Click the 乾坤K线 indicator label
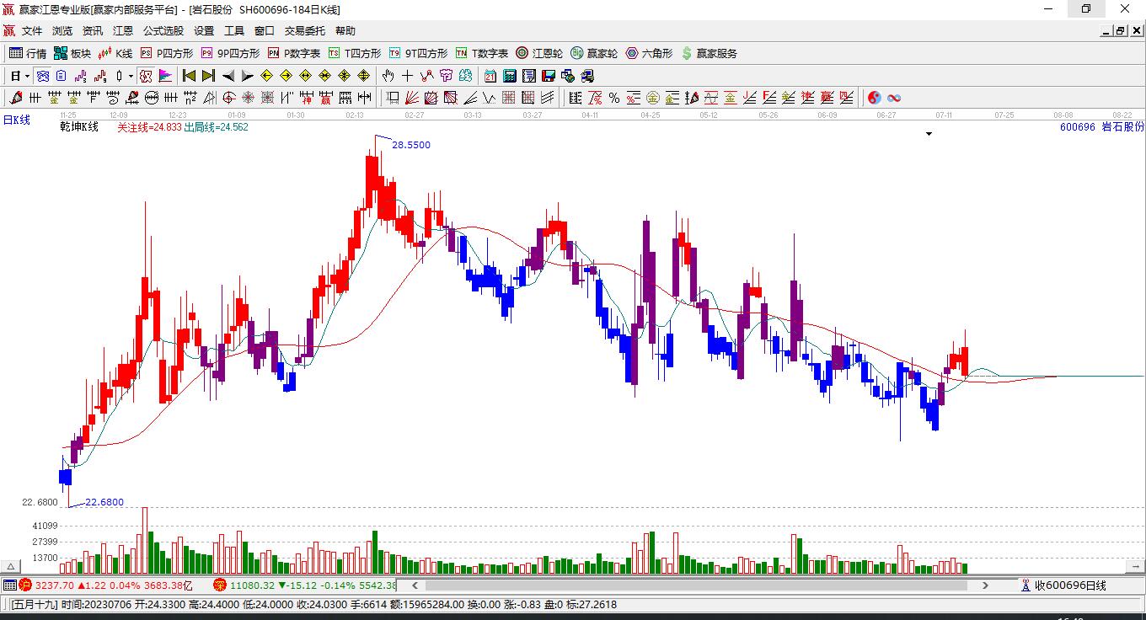The height and width of the screenshot is (620, 1146). pyautogui.click(x=79, y=127)
